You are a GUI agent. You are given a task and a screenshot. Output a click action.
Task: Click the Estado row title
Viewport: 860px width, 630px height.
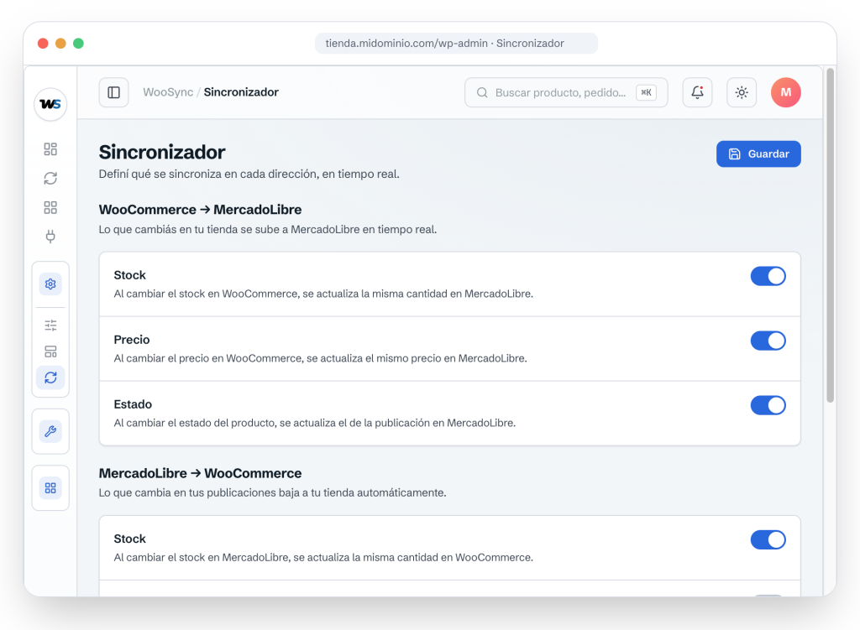click(x=133, y=404)
